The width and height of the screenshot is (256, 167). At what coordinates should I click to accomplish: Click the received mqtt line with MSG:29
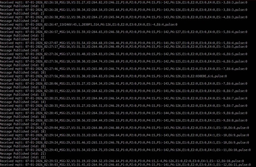point(124,143)
